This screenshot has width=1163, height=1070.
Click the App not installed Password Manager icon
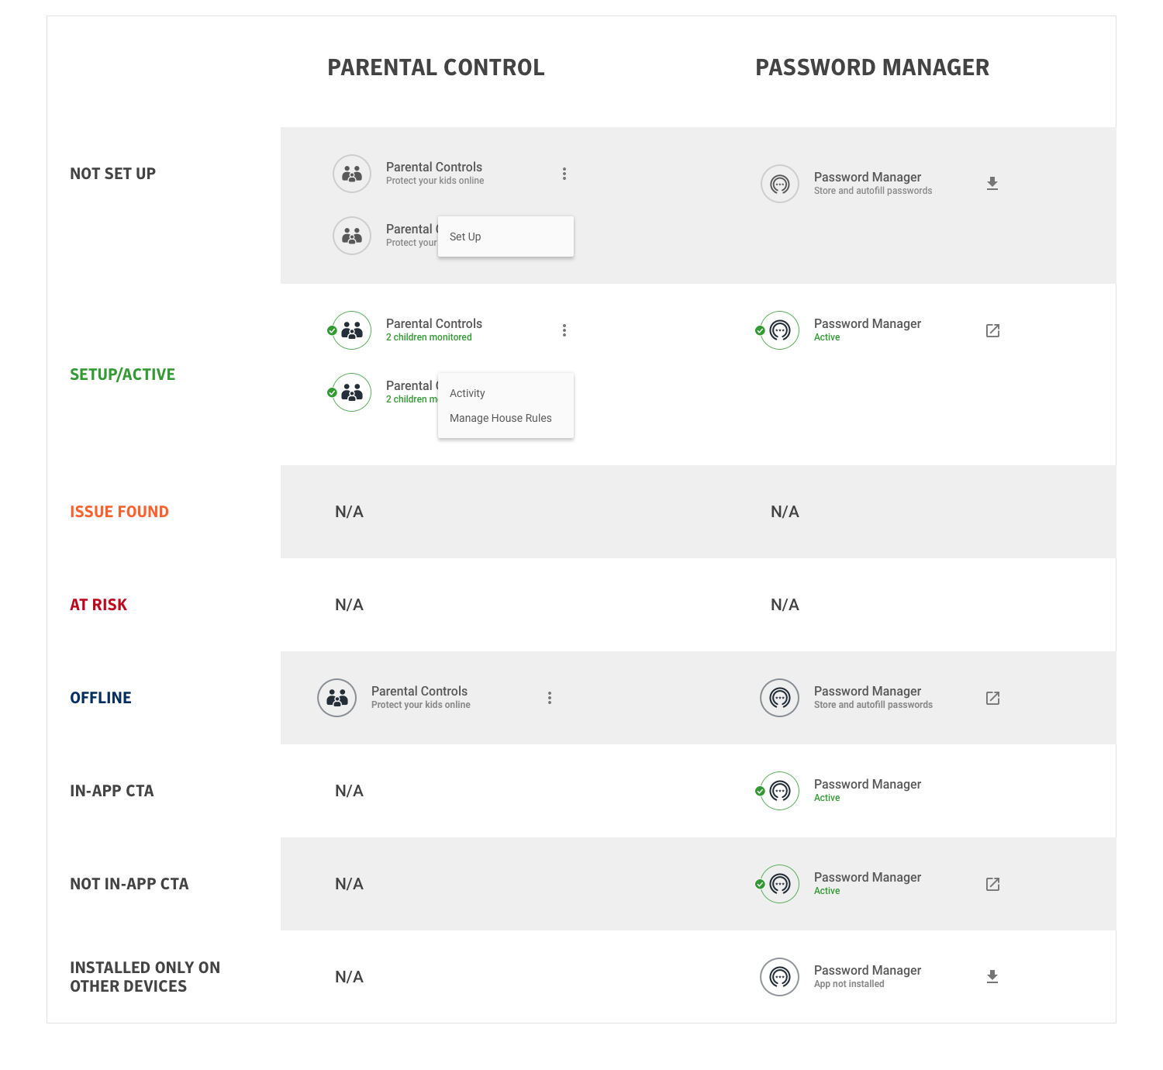[780, 977]
